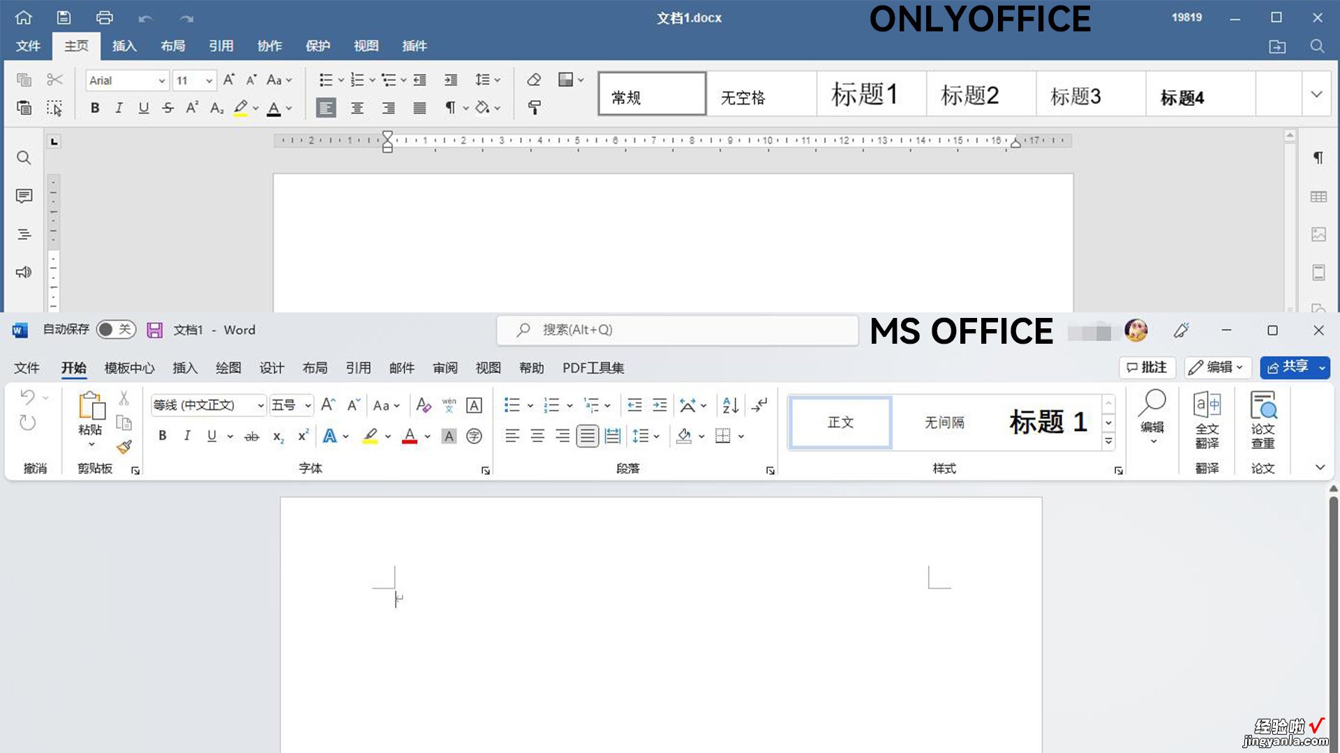The width and height of the screenshot is (1340, 753).
Task: Apply ONLYOFFICE 标题1 style
Action: point(871,94)
